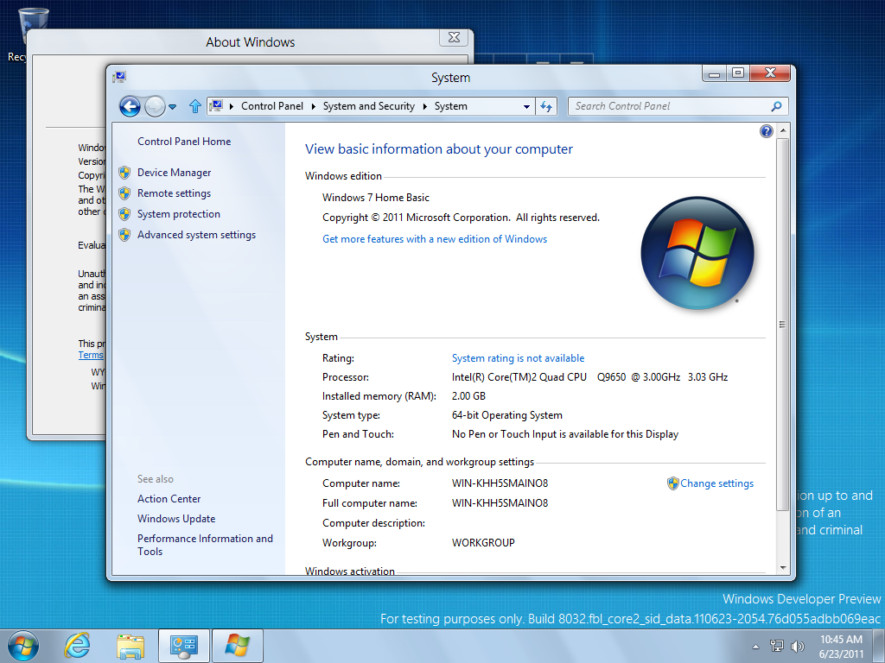Click the Back navigation arrow button

tap(130, 106)
